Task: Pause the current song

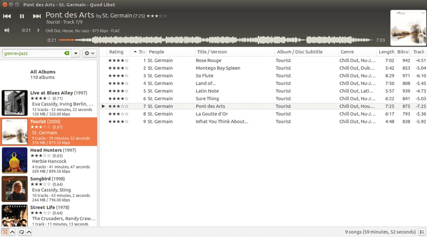Action: click(22, 16)
